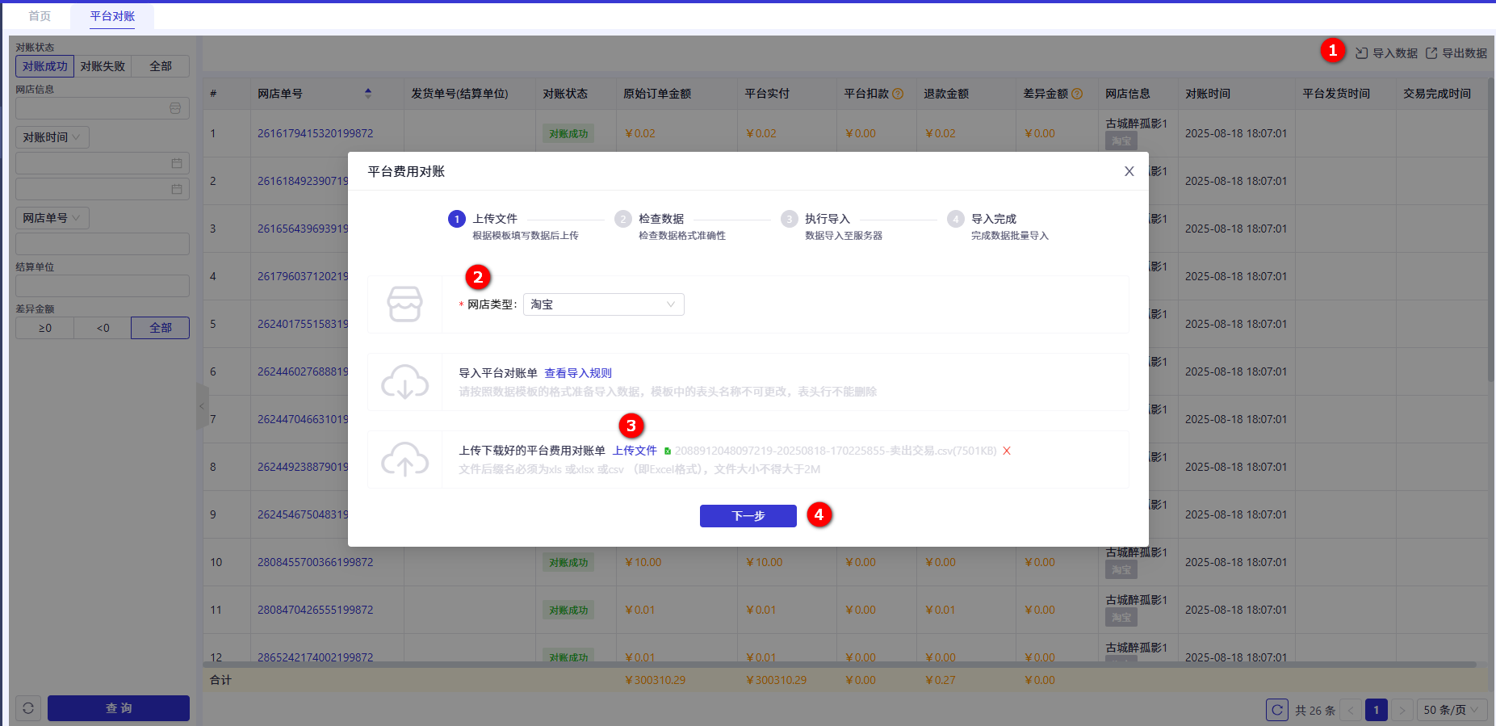Select 全部 under 差异金额
This screenshot has height=726, width=1496.
[x=161, y=328]
